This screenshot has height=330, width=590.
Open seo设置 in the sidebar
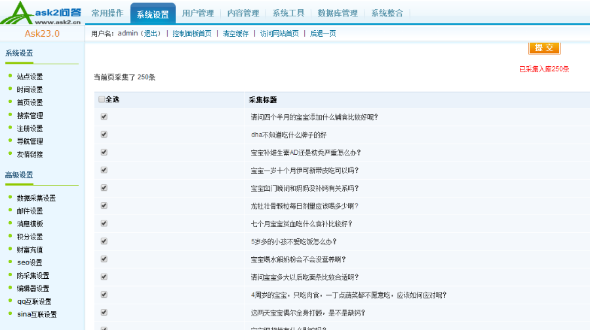point(29,262)
